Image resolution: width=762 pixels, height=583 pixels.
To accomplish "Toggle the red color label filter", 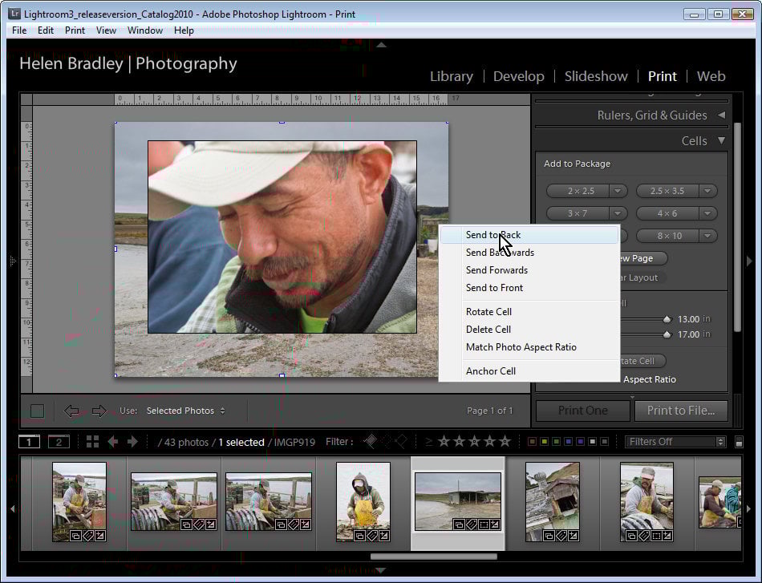I will (x=532, y=442).
